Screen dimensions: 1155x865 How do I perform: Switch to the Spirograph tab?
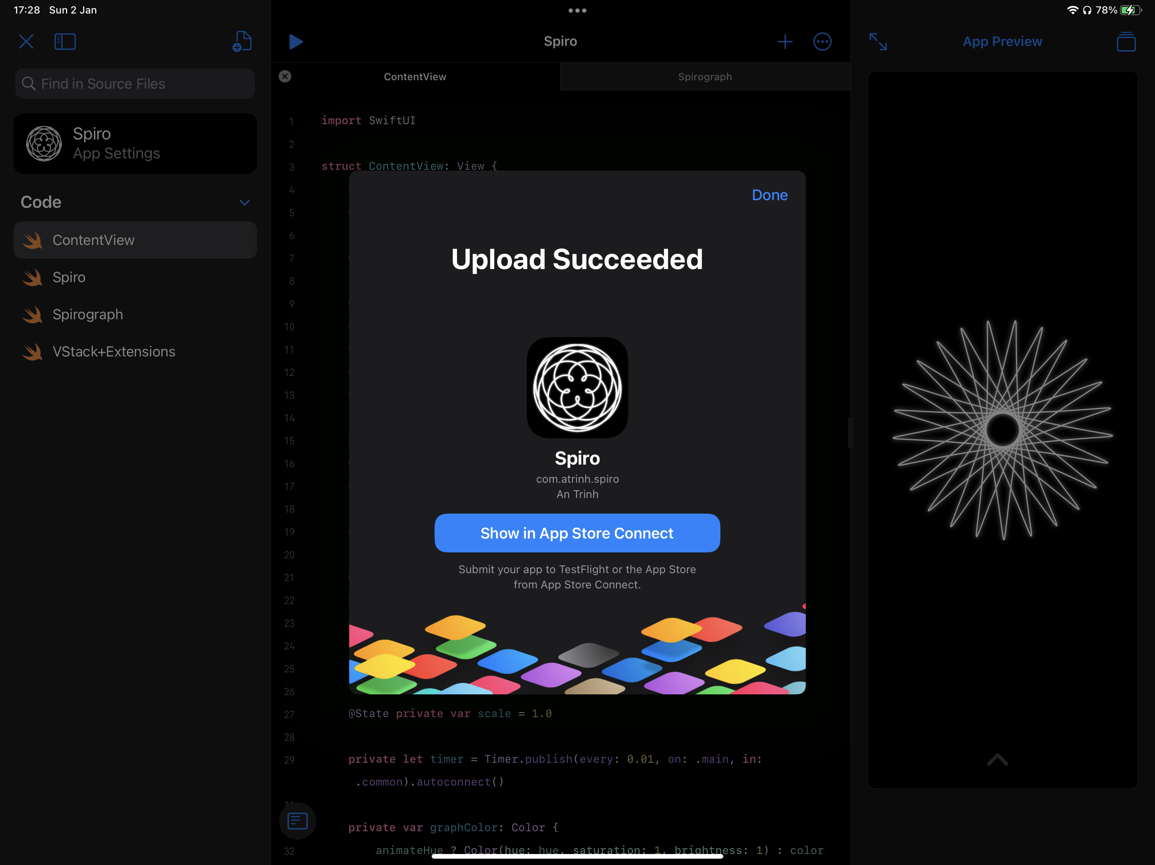point(705,77)
